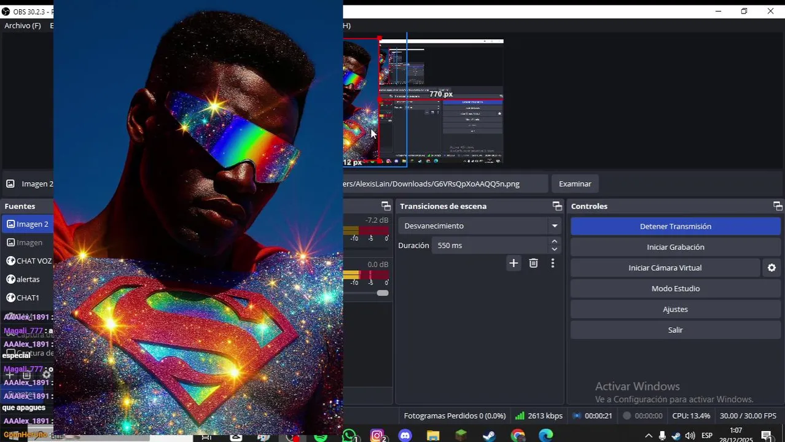
Task: Open File Explorer from the taskbar
Action: [x=433, y=436]
